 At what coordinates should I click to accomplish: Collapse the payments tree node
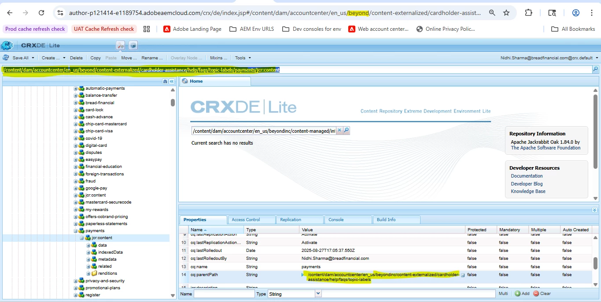pyautogui.click(x=76, y=231)
